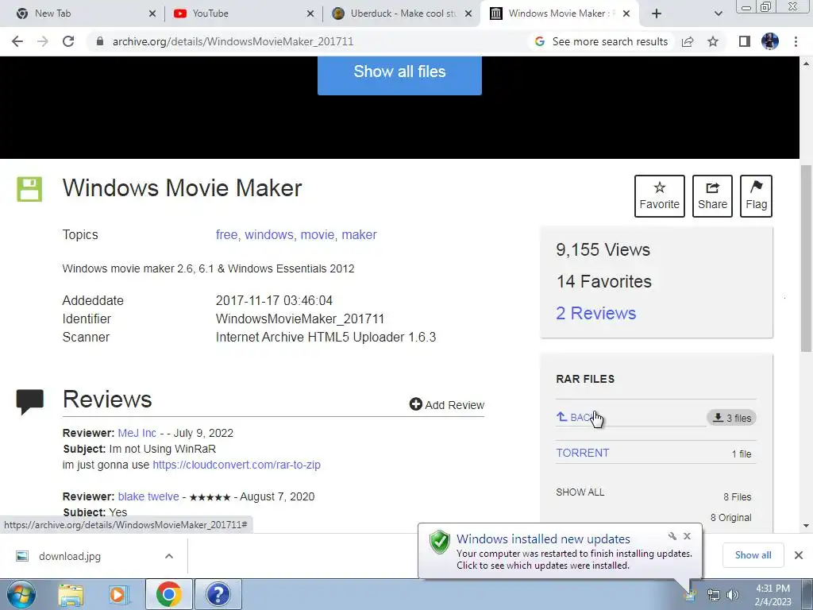813x610 pixels.
Task: Open a new browser tab
Action: pos(657,14)
